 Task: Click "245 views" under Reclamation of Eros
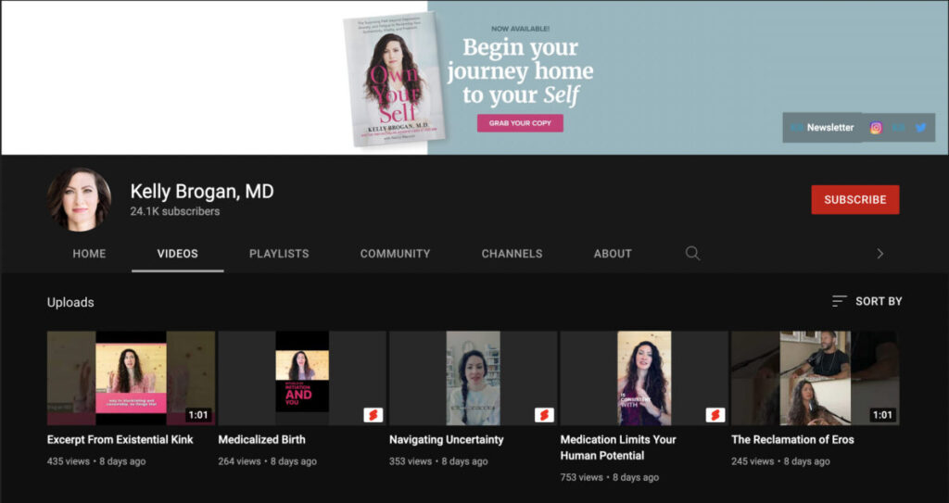tap(753, 461)
